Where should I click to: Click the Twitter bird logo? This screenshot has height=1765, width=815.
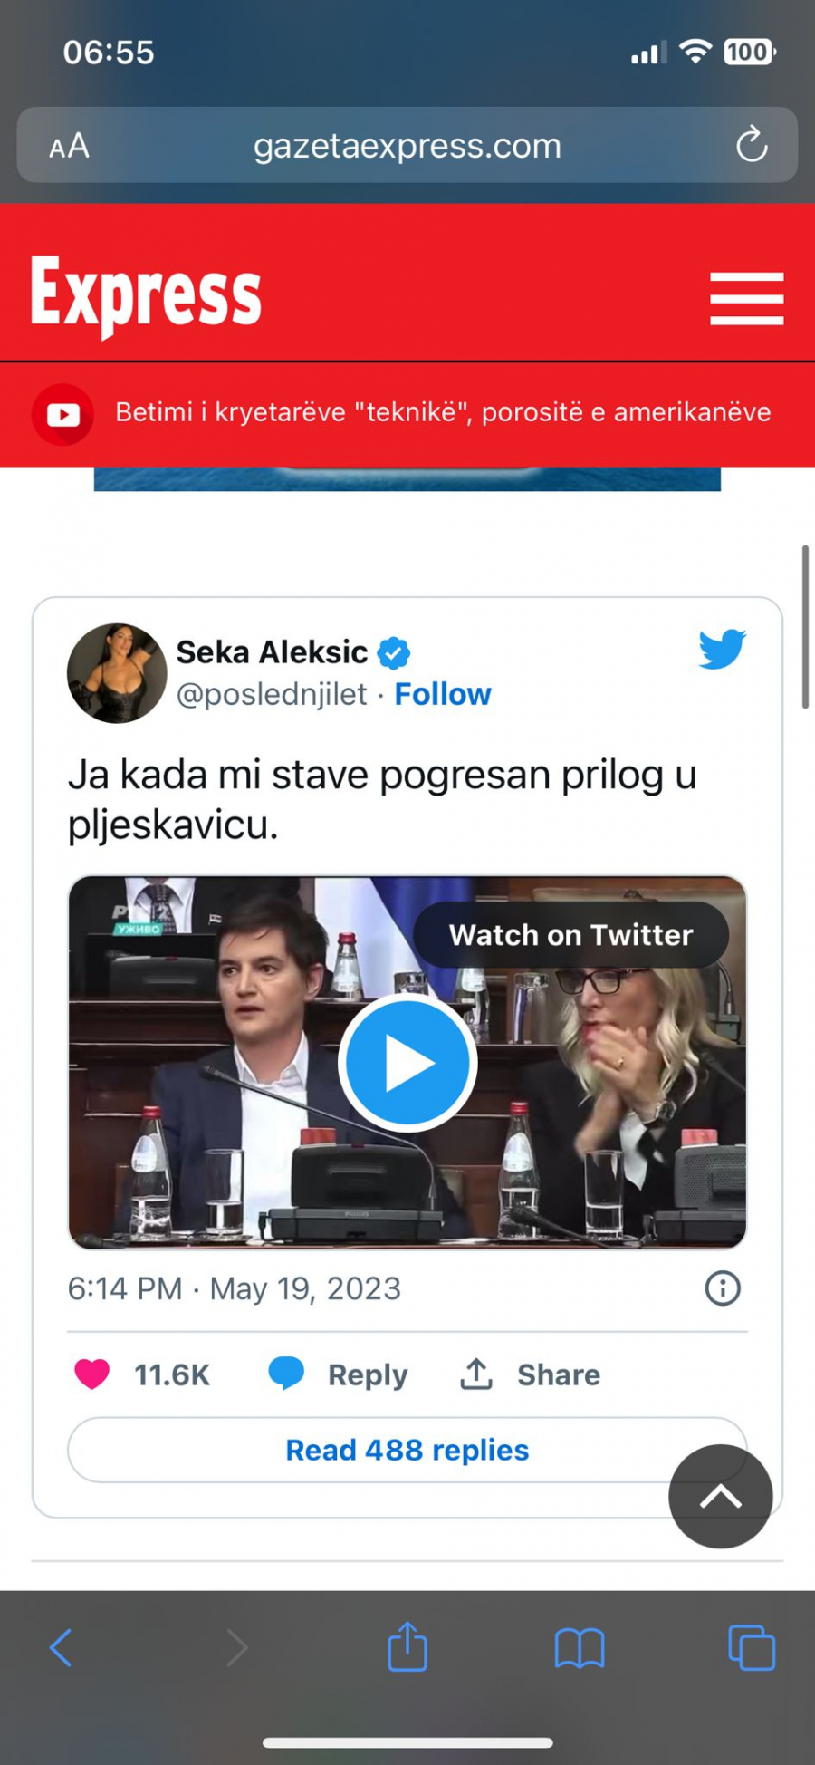click(722, 649)
